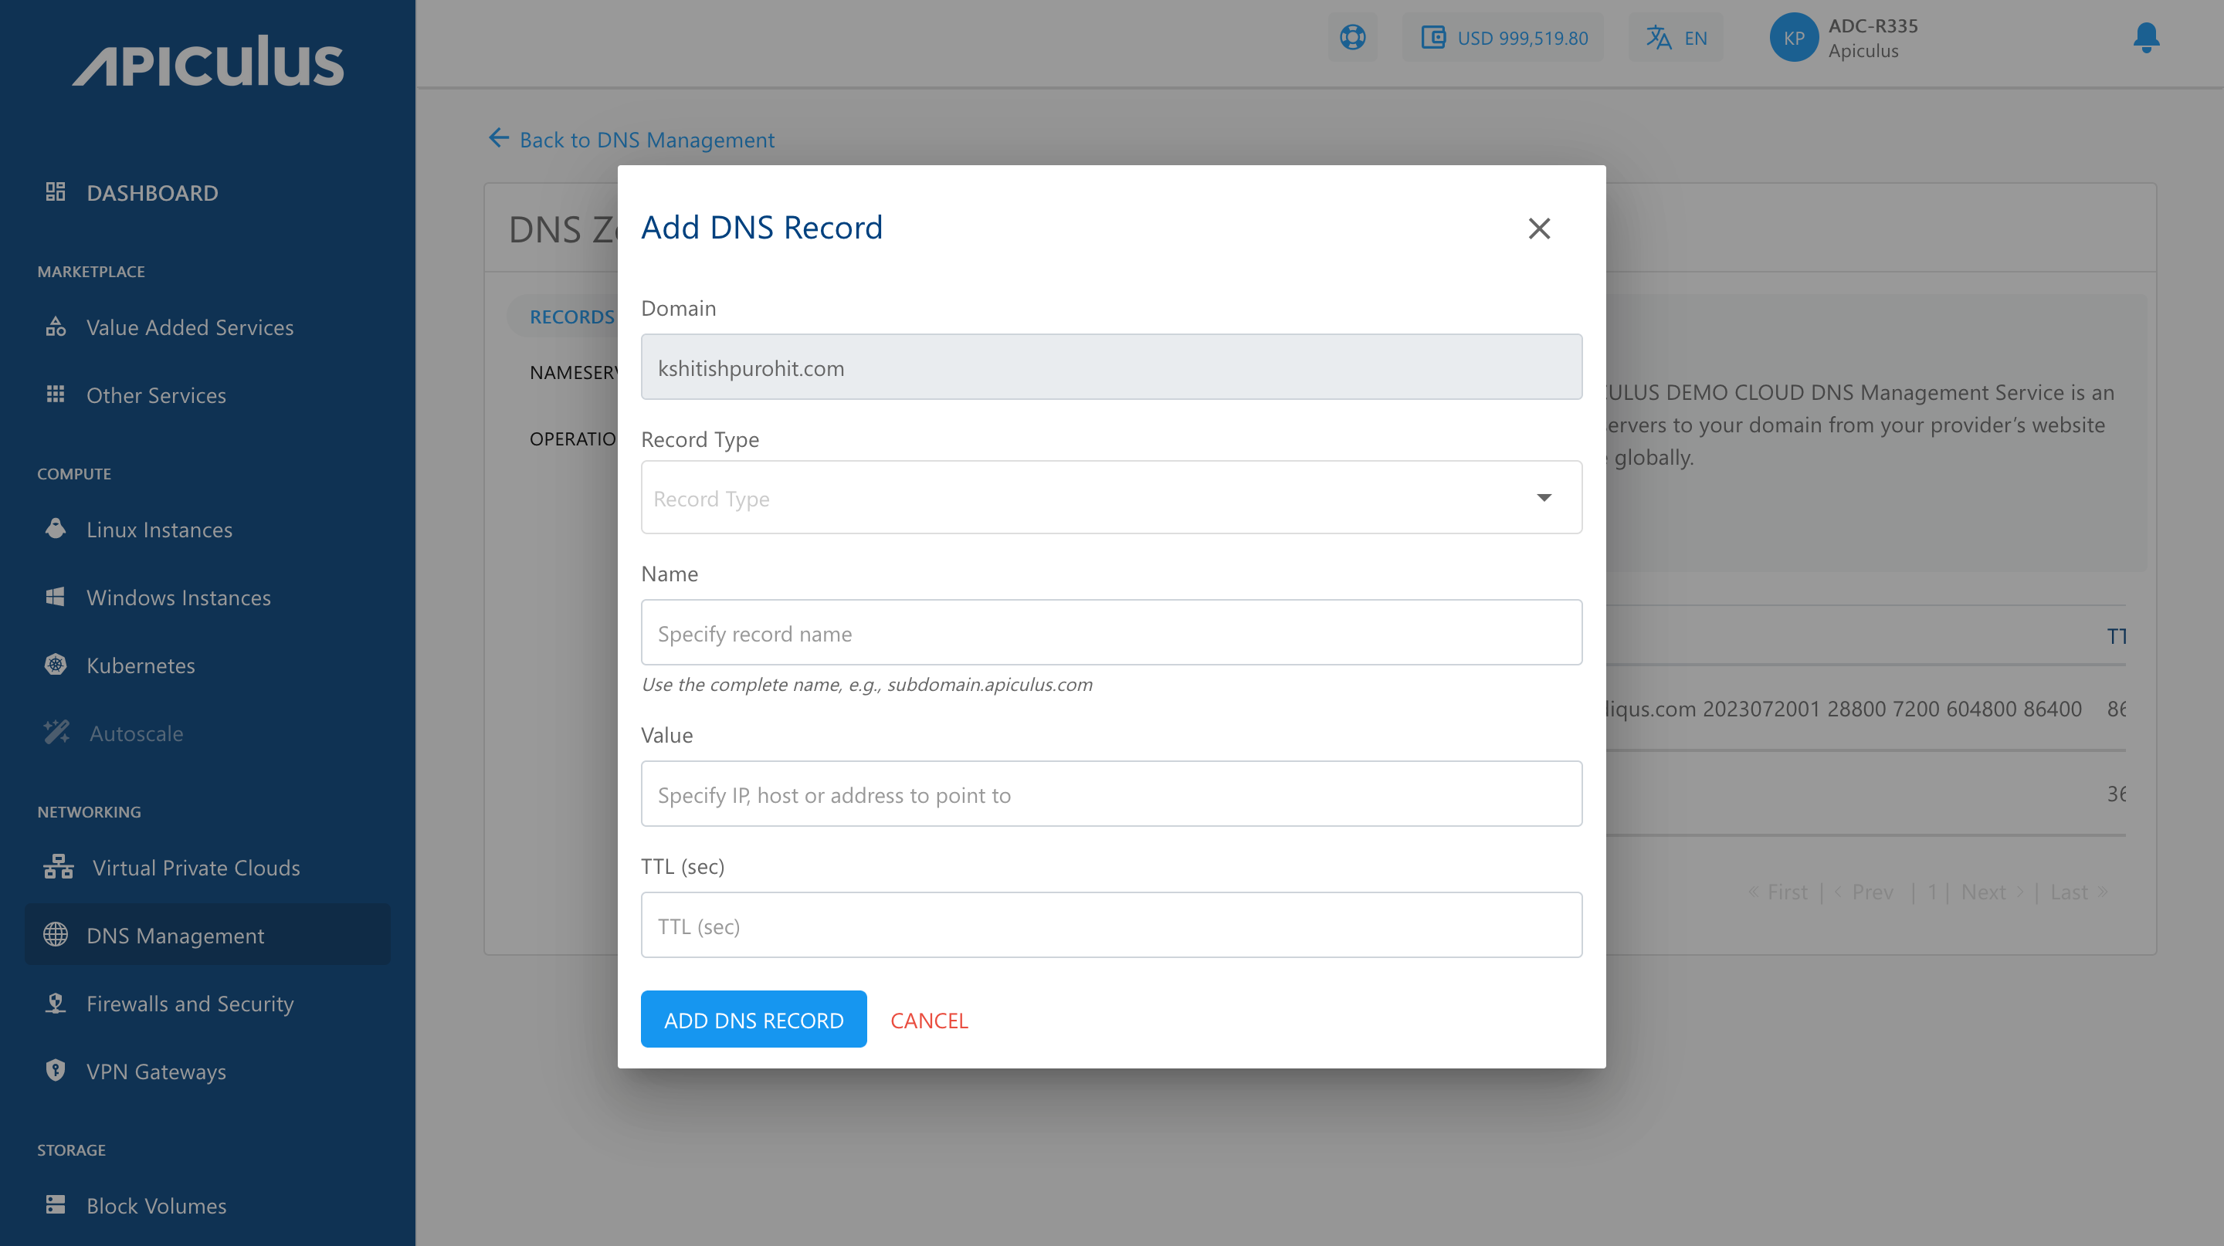Image resolution: width=2224 pixels, height=1246 pixels.
Task: Open the KP user avatar
Action: click(1794, 37)
